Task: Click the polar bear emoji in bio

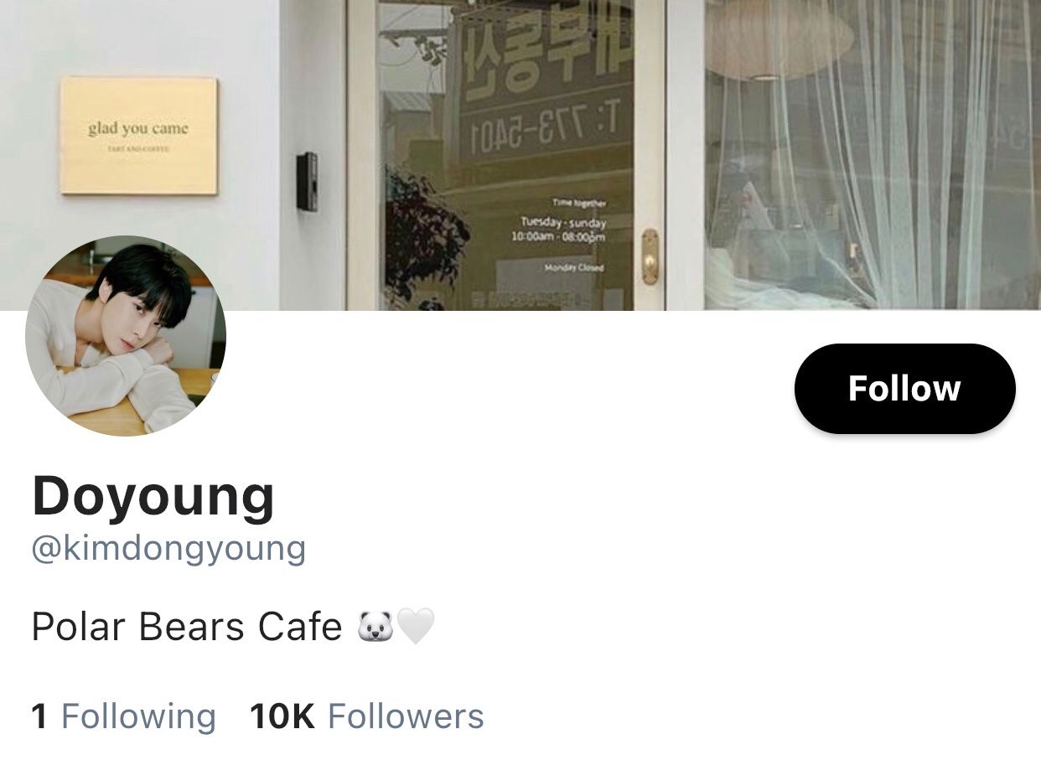Action: [375, 627]
